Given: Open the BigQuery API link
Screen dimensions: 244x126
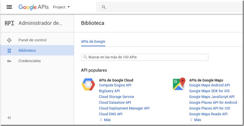Looking at the screenshot, I should click(109, 91).
